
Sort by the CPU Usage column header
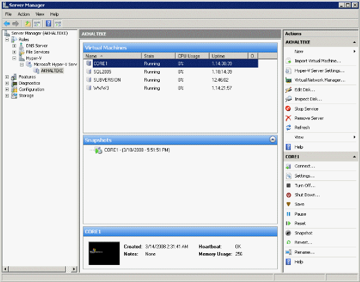[192, 56]
